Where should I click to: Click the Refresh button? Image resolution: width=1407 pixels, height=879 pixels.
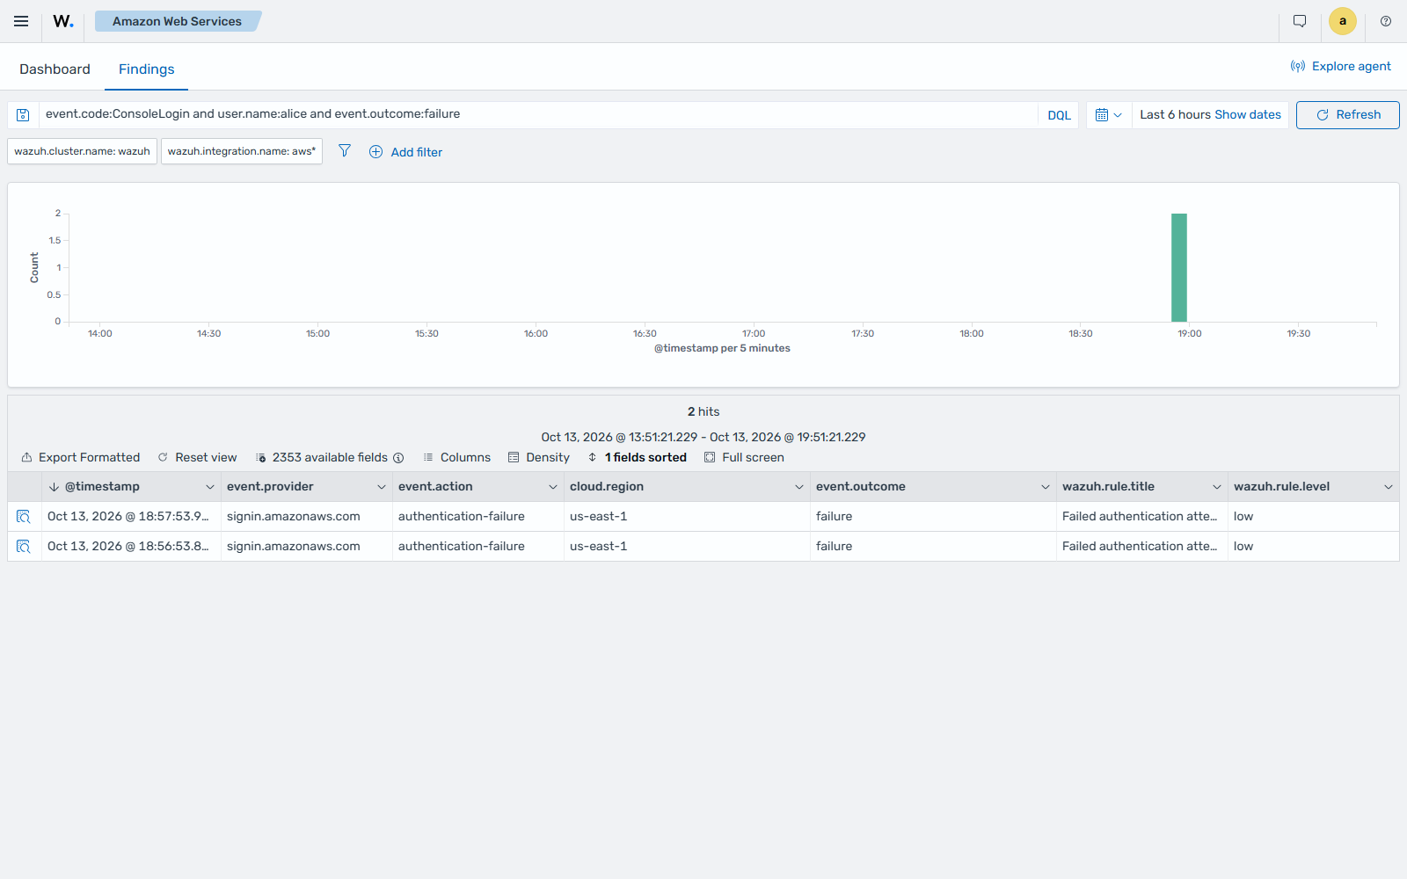pyautogui.click(x=1347, y=115)
